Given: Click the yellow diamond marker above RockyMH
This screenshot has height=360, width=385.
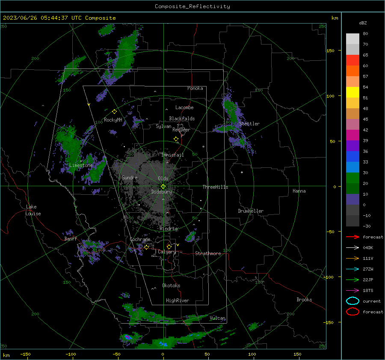Looking at the screenshot, I should 114,112.
